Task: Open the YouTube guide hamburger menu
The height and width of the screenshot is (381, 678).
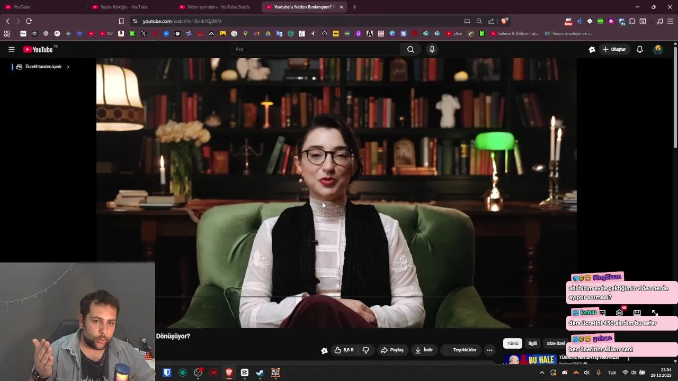Action: click(x=11, y=49)
